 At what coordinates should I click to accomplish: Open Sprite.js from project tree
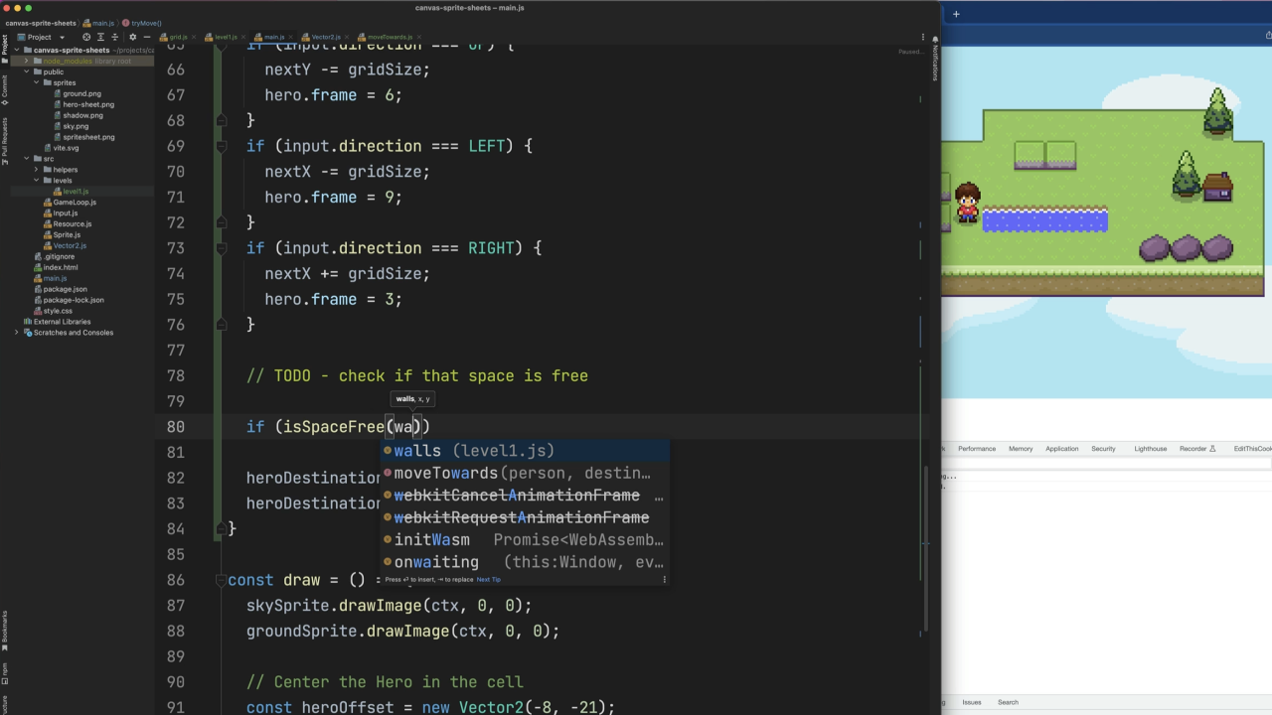(67, 235)
